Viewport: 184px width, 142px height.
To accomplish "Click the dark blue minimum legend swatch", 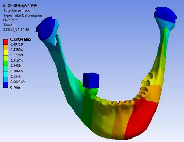I will (6, 85).
